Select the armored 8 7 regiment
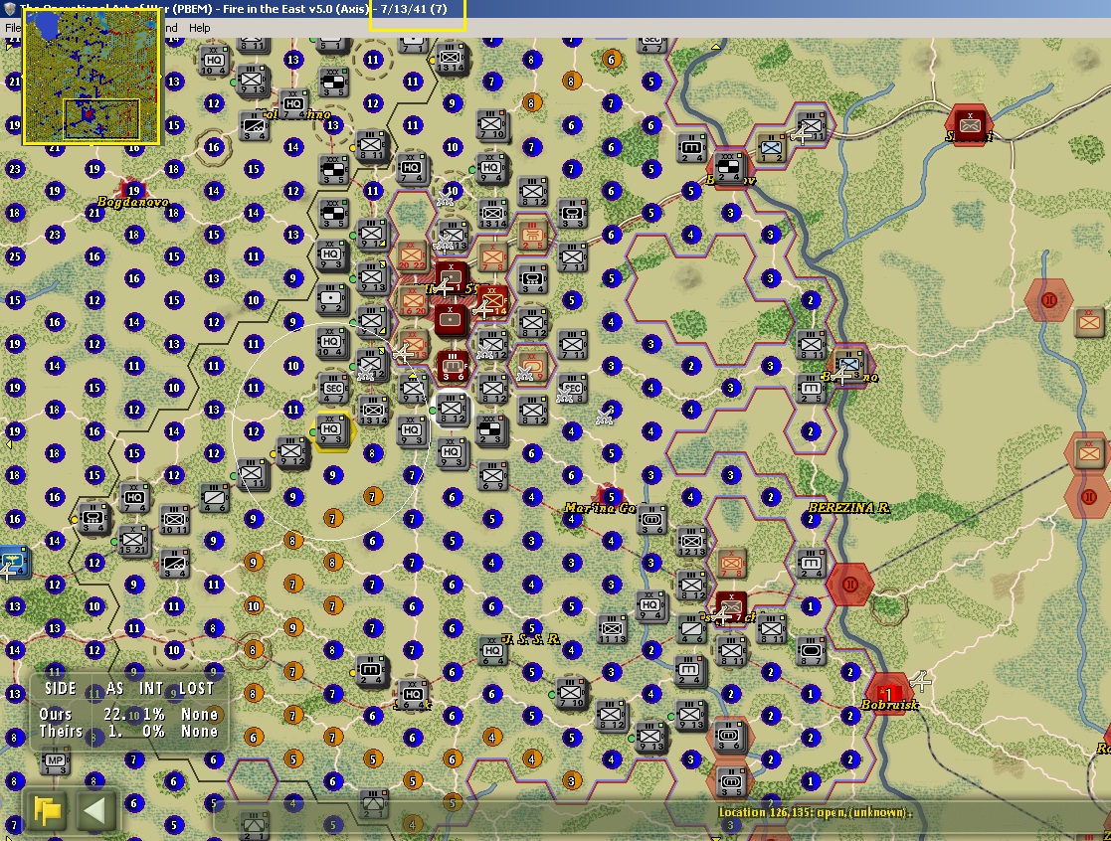The width and height of the screenshot is (1111, 841). coord(812,650)
